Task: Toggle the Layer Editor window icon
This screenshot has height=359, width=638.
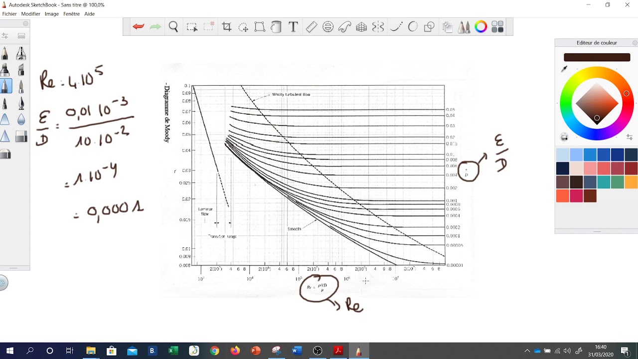Action: pyautogui.click(x=447, y=27)
